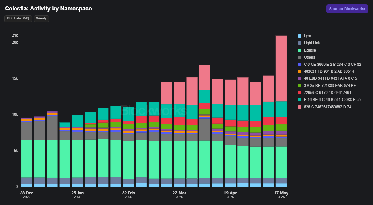Click the pink segment of the 22 Mar bar
373x205 pixels.
179,93
